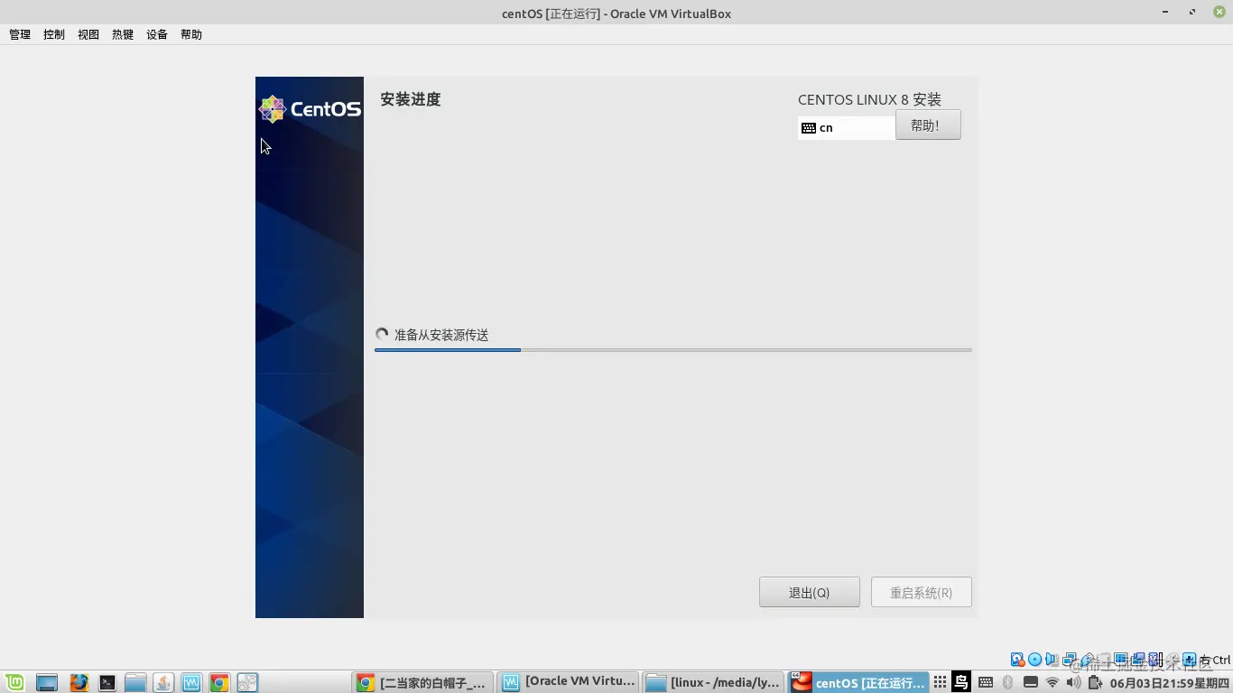This screenshot has height=693, width=1233.
Task: Open the 视图 menu
Action: tap(88, 34)
